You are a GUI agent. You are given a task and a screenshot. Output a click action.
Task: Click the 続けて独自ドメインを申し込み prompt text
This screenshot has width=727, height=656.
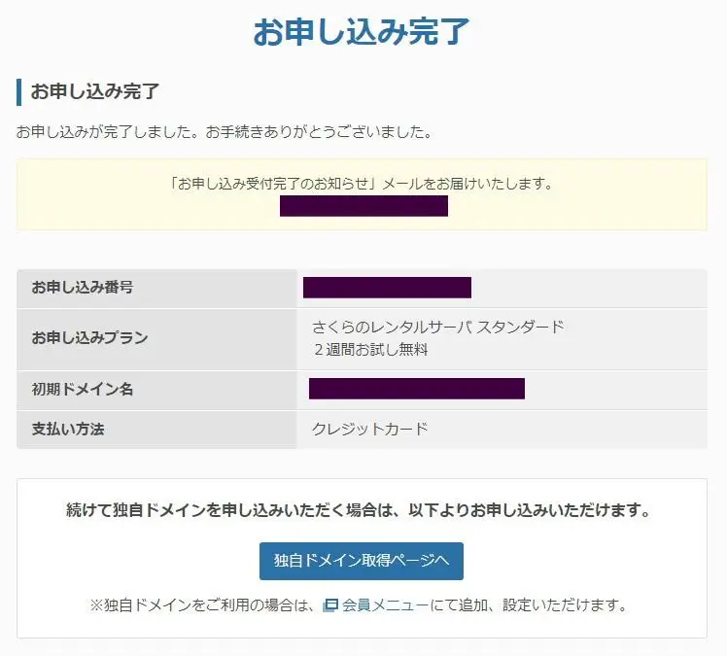359,510
